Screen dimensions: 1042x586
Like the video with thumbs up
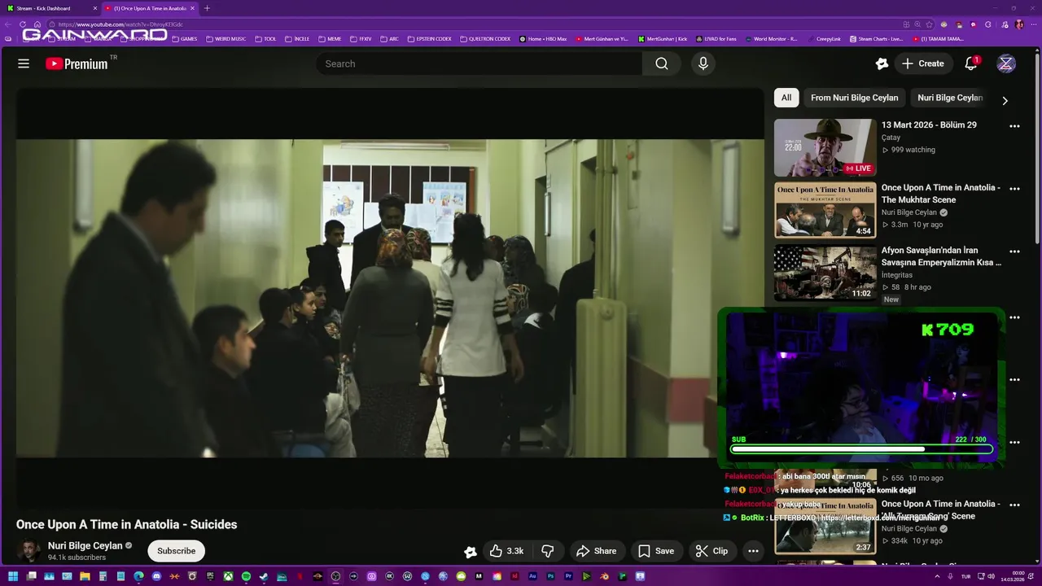click(506, 551)
